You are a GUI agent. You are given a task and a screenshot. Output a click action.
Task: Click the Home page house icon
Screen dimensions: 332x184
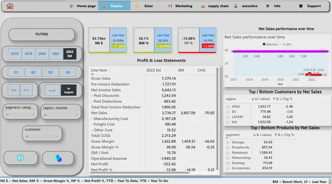72,6
